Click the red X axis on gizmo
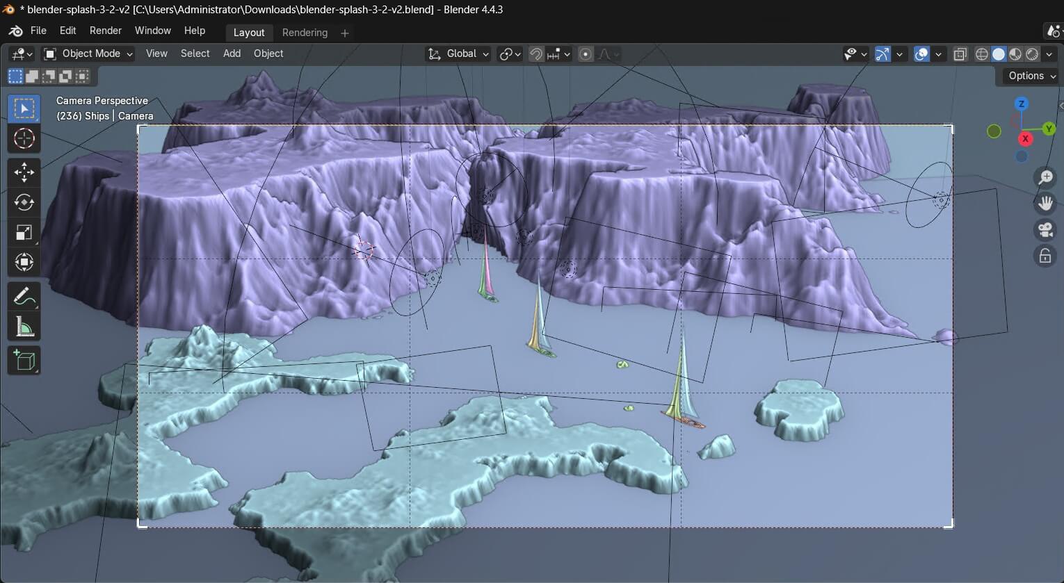The image size is (1064, 583). 1024,139
